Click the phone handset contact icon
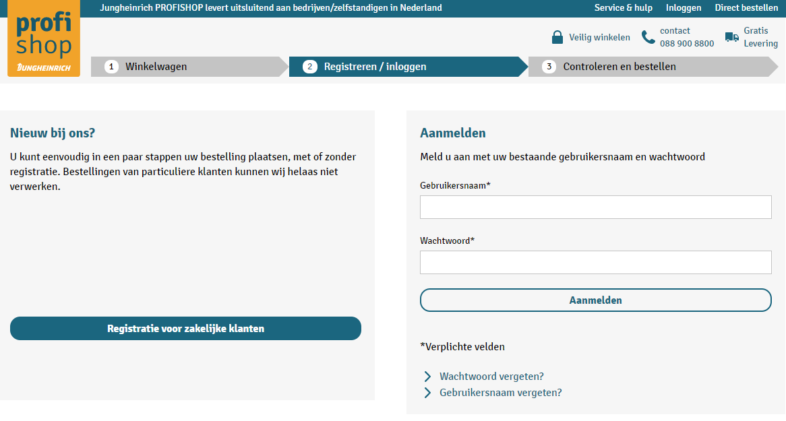786x421 pixels. (x=648, y=37)
